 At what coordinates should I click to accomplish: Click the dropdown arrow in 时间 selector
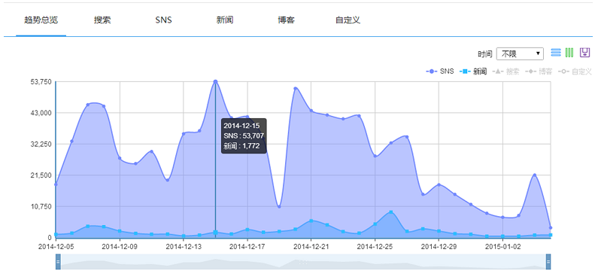click(538, 54)
